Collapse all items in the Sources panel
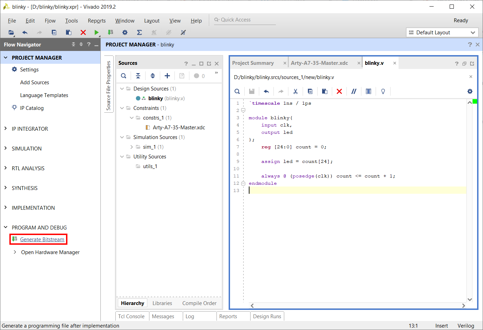 pyautogui.click(x=138, y=76)
